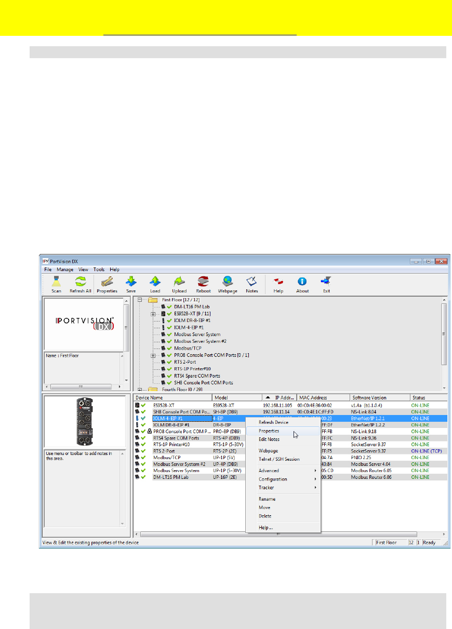Click the Upload toolbar icon

pyautogui.click(x=179, y=285)
